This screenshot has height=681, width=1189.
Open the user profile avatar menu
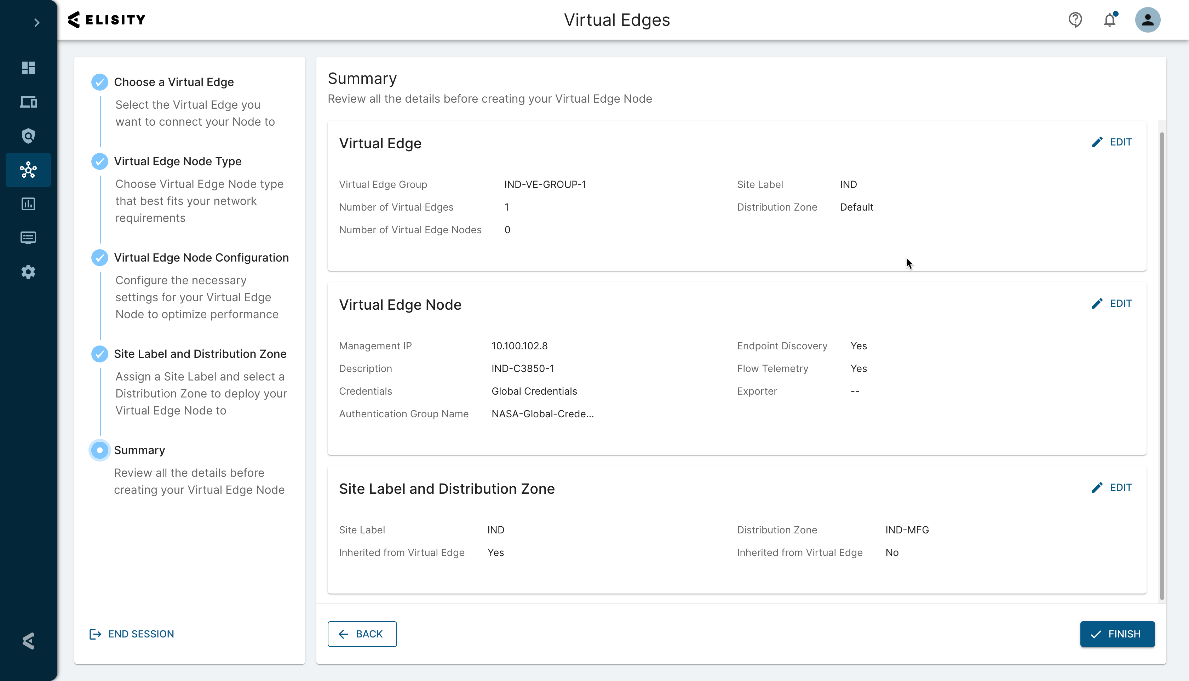tap(1147, 20)
